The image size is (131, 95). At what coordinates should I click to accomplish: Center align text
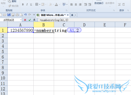(76, 4)
